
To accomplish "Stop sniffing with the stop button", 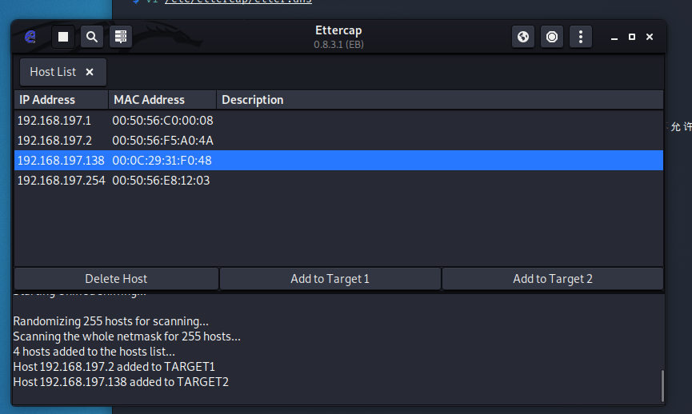I will pyautogui.click(x=64, y=37).
